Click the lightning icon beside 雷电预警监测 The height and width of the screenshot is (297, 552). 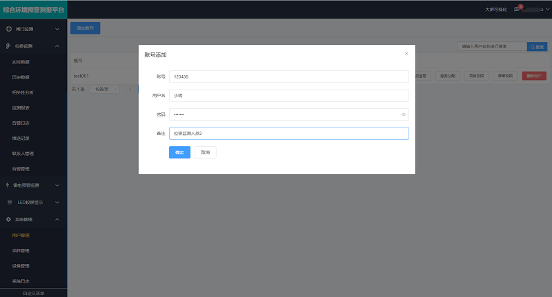[x=8, y=185]
